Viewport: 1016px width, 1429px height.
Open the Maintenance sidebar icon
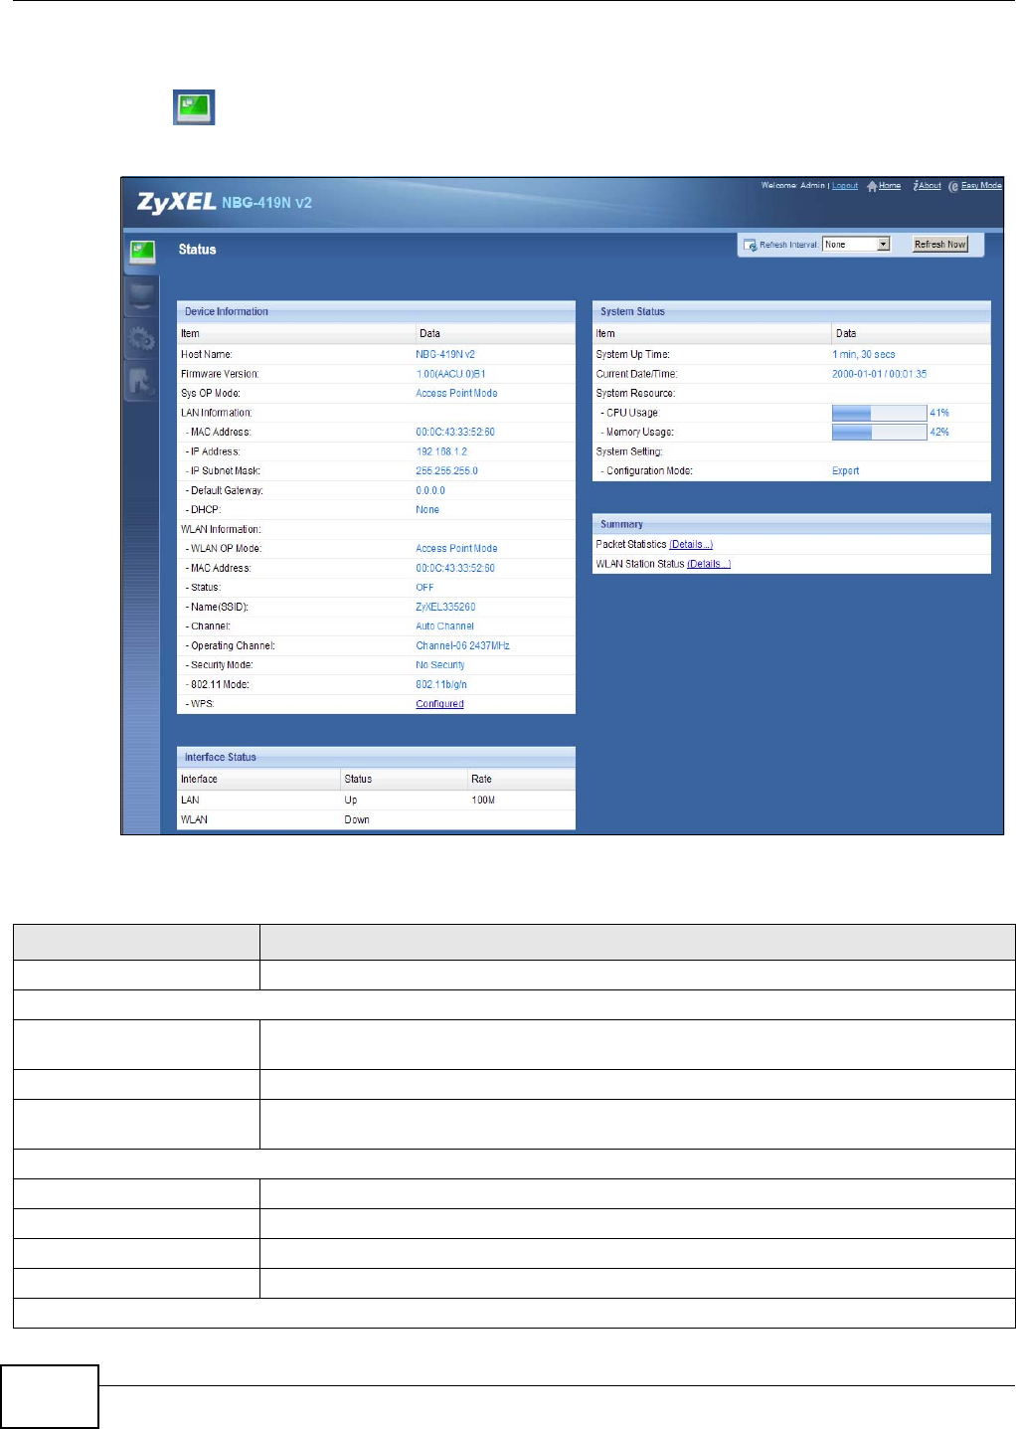click(142, 383)
